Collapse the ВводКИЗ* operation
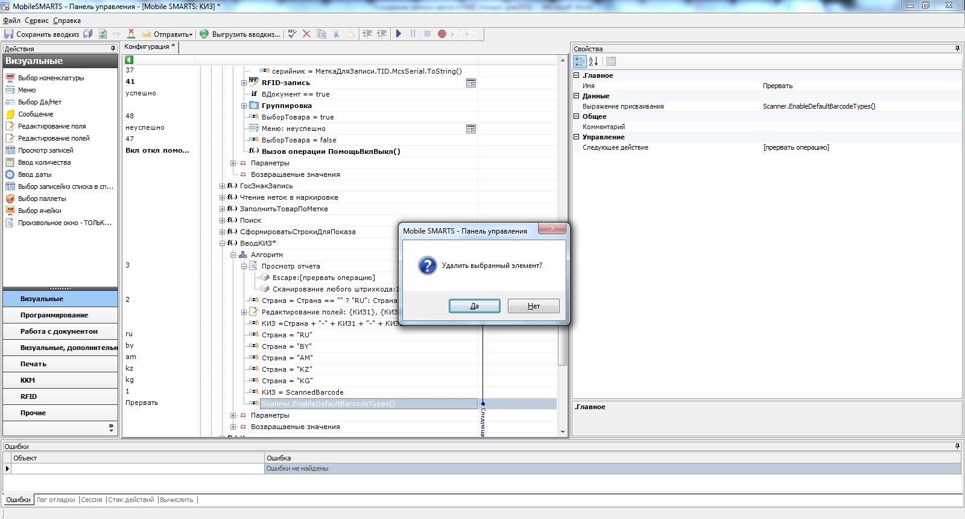The height and width of the screenshot is (519, 965). click(x=223, y=243)
